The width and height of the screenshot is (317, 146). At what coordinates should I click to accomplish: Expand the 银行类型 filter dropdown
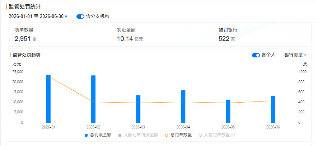293,55
